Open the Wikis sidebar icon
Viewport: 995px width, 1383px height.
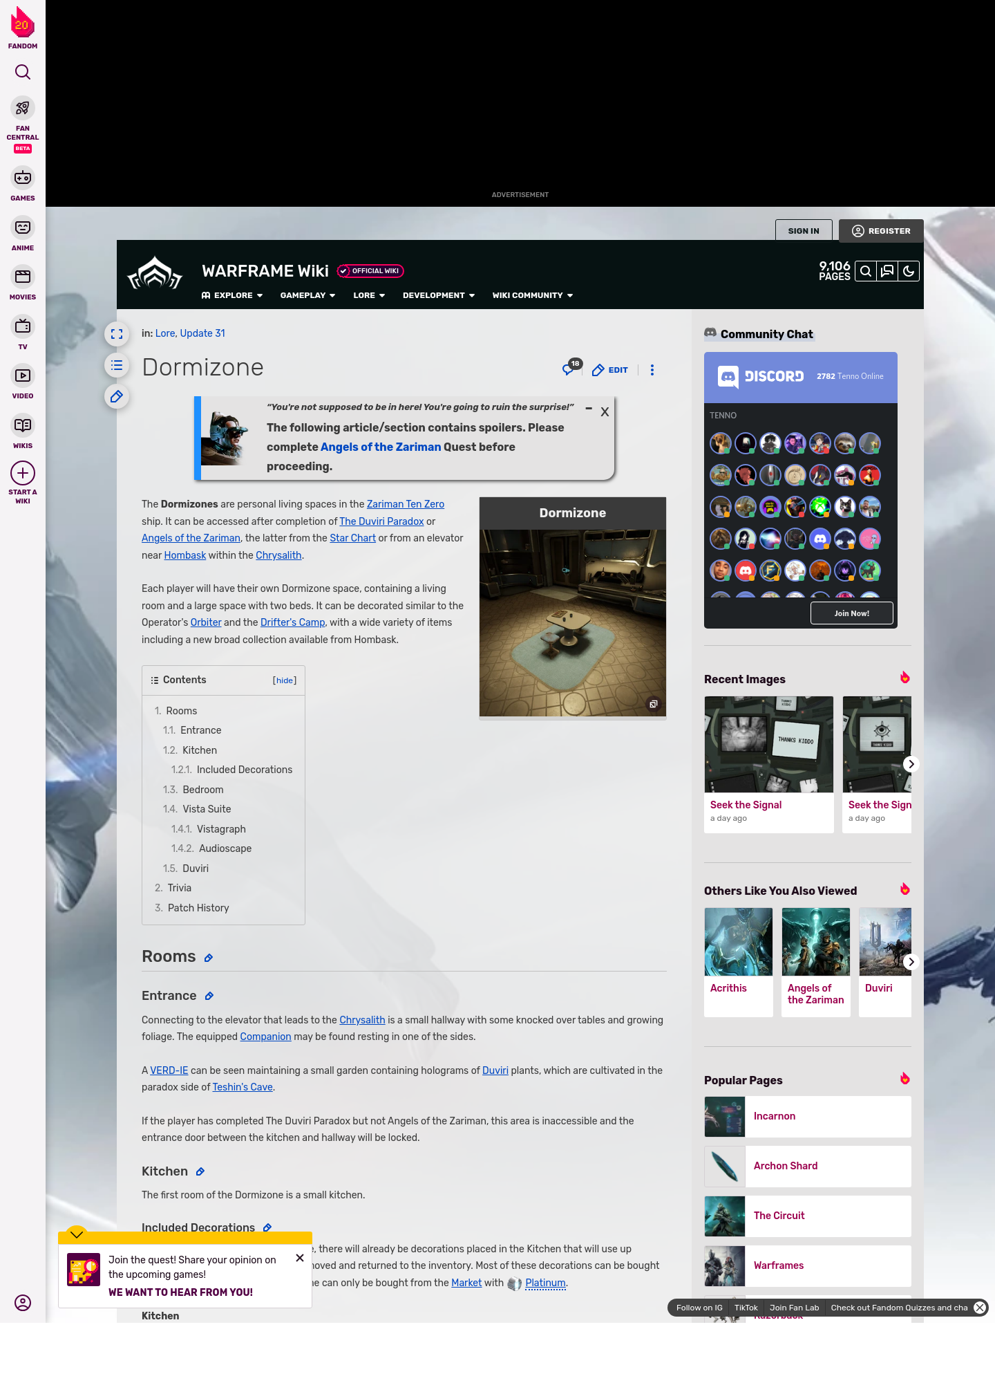(23, 425)
